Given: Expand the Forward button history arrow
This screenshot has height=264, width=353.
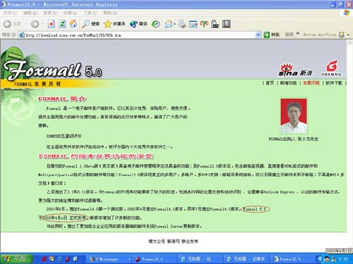Looking at the screenshot, I should [43, 24].
